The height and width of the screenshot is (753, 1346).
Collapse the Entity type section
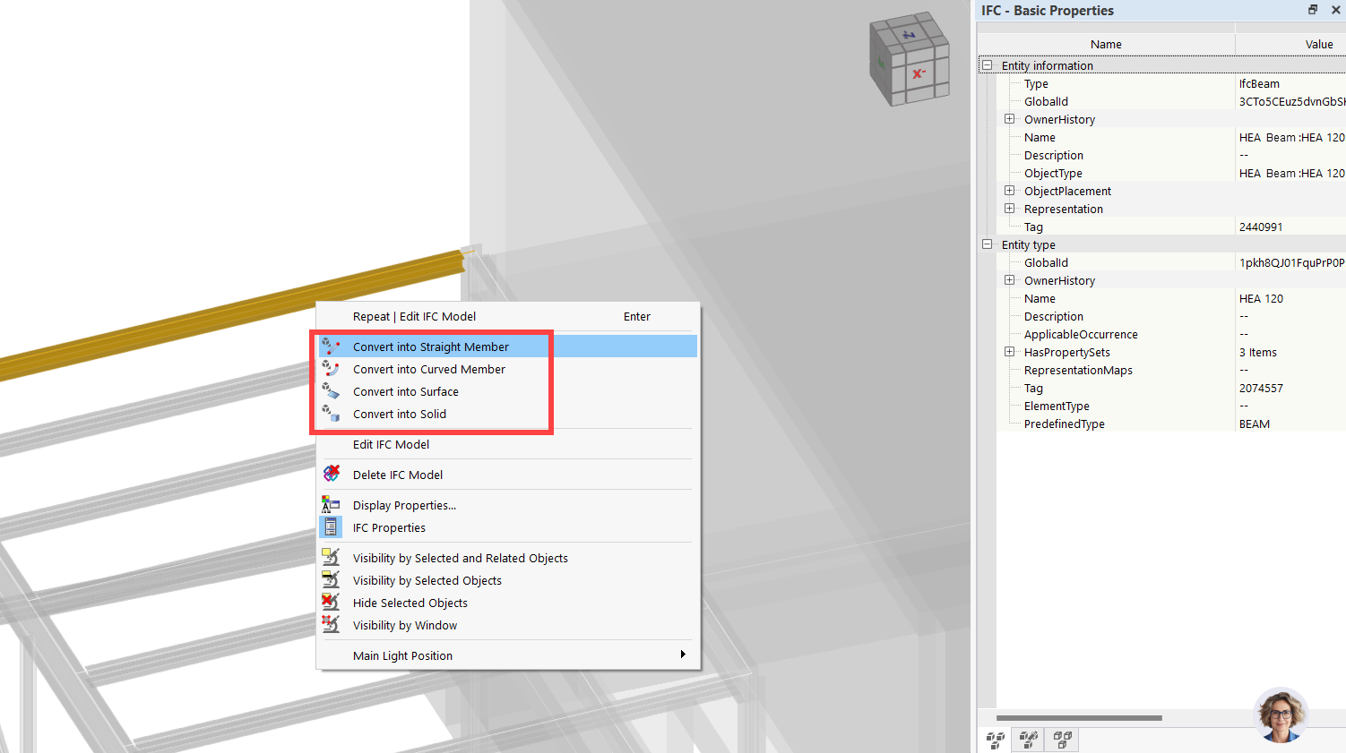[x=987, y=244]
